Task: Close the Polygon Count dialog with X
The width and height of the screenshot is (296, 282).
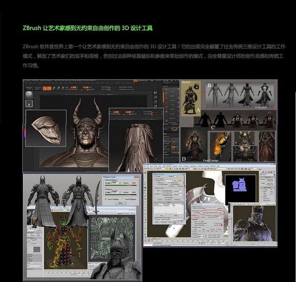Action: pos(136,177)
